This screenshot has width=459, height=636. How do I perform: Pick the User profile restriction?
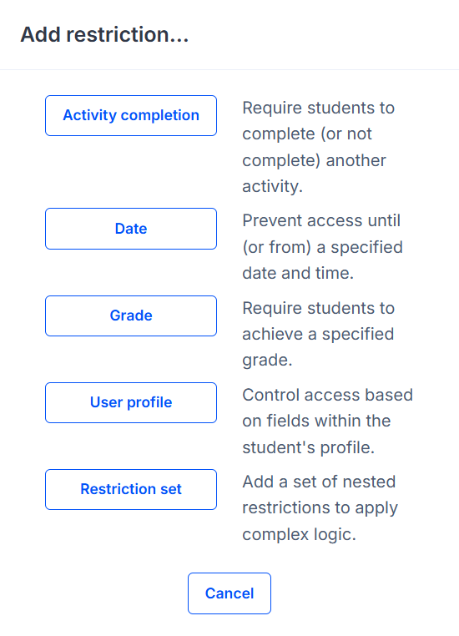coord(131,402)
